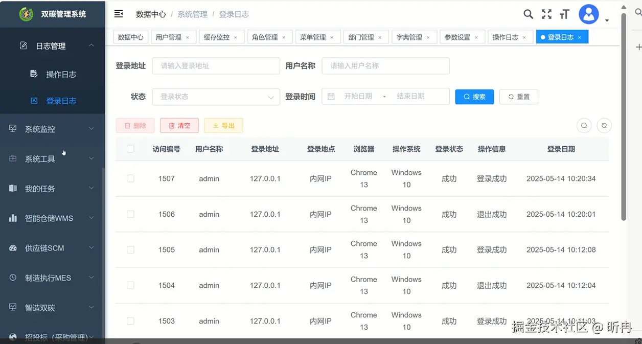Click the 导出 export button

click(x=223, y=125)
